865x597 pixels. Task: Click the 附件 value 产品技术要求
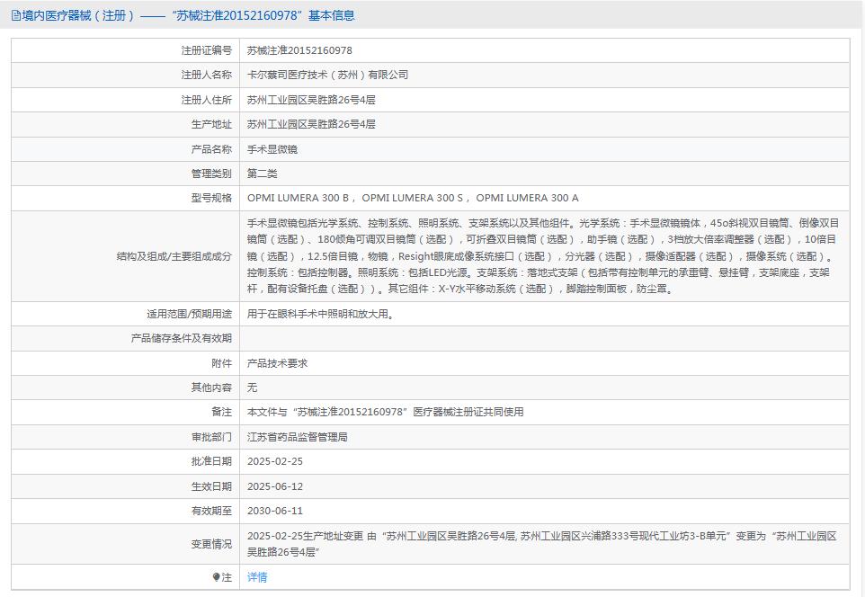[x=278, y=363]
